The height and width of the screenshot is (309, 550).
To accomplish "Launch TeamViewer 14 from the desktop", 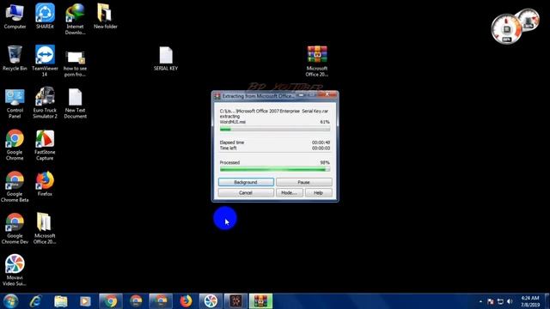I will [45, 61].
